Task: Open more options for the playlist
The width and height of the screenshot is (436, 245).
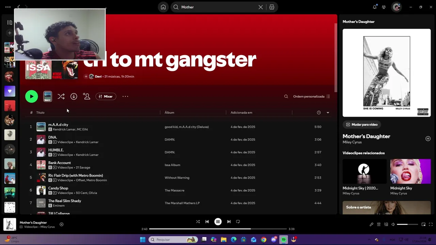Action: (125, 96)
